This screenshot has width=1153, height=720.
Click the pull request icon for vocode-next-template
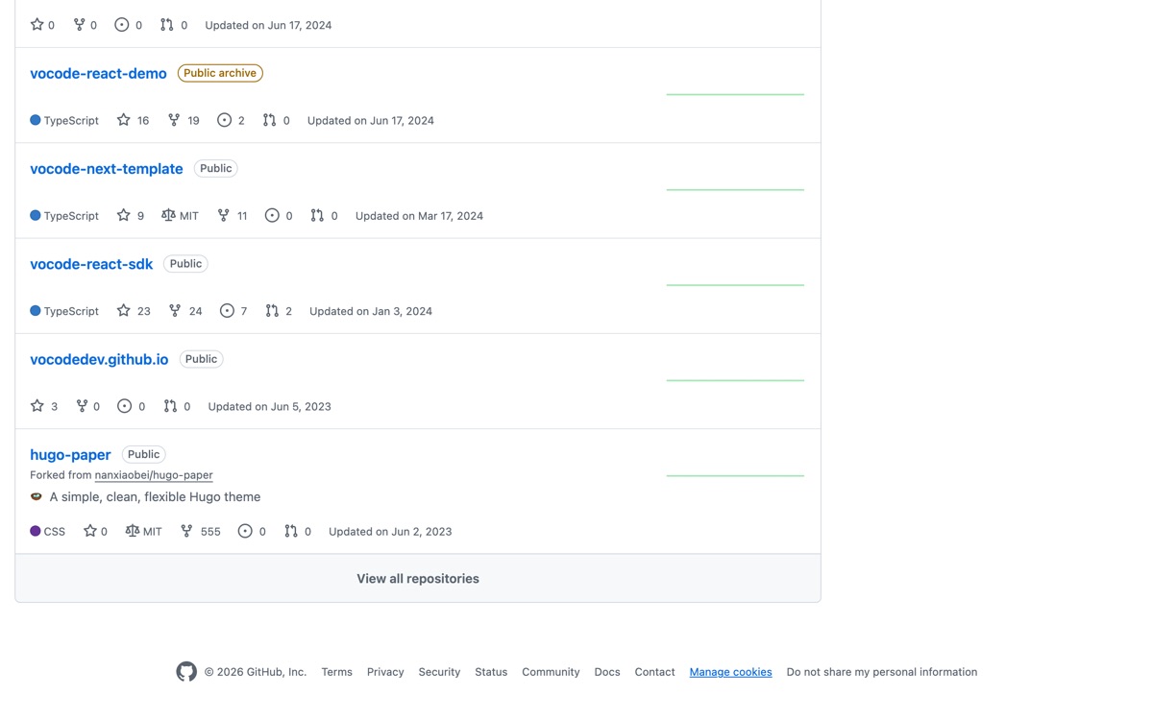[317, 215]
